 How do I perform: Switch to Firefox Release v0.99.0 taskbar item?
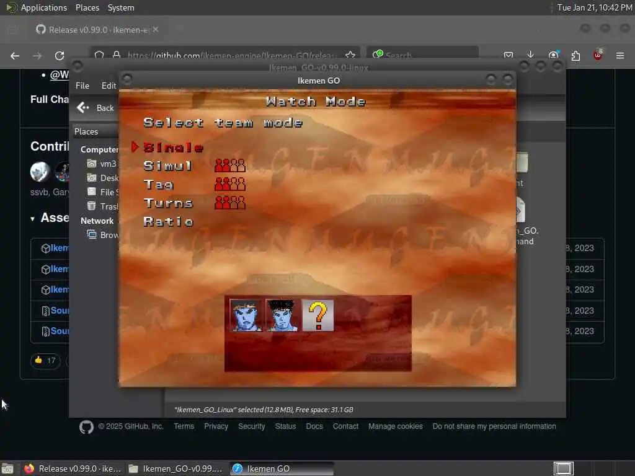73,469
